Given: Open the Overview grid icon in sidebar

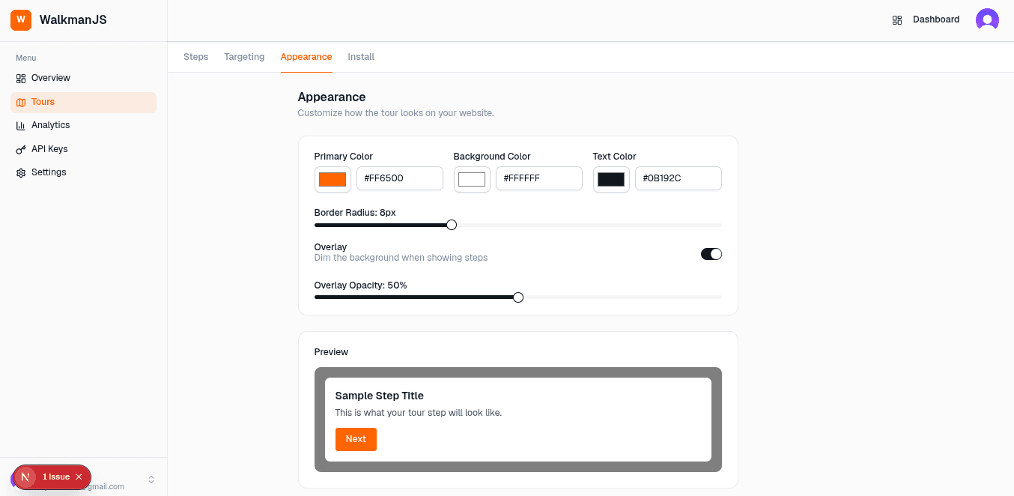Looking at the screenshot, I should pyautogui.click(x=21, y=78).
